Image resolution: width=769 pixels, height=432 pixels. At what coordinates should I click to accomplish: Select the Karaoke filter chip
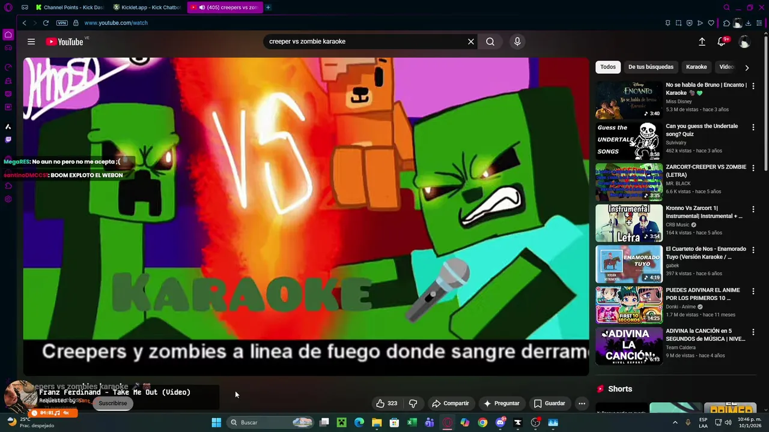(696, 67)
